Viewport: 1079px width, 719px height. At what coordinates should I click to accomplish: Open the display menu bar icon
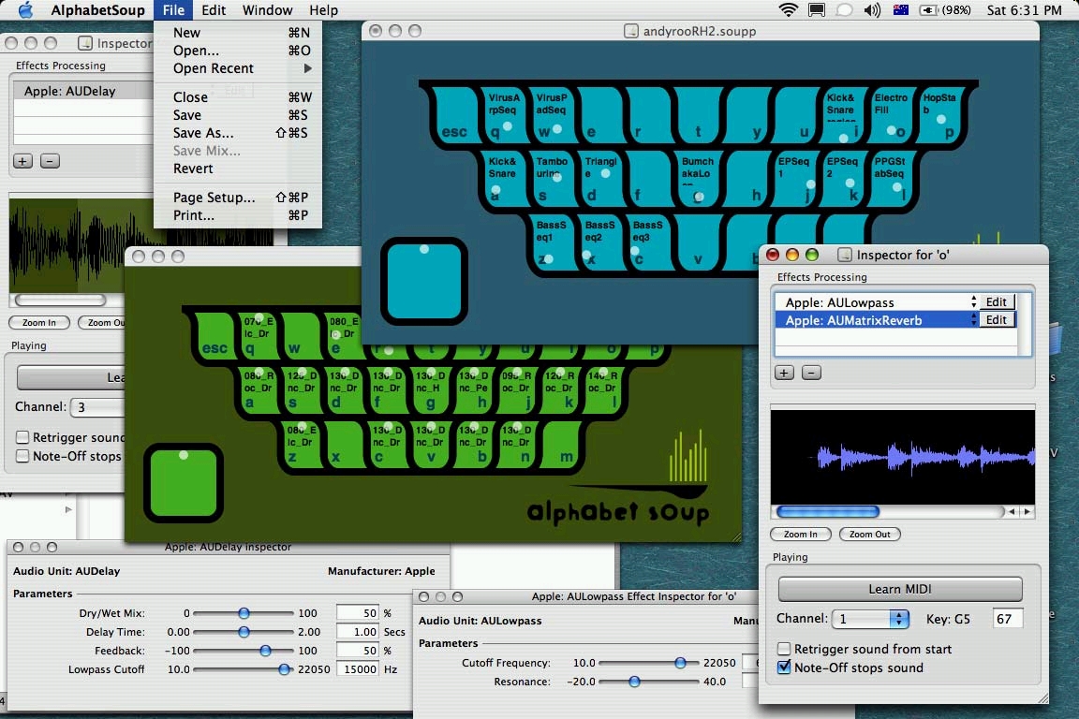point(816,9)
